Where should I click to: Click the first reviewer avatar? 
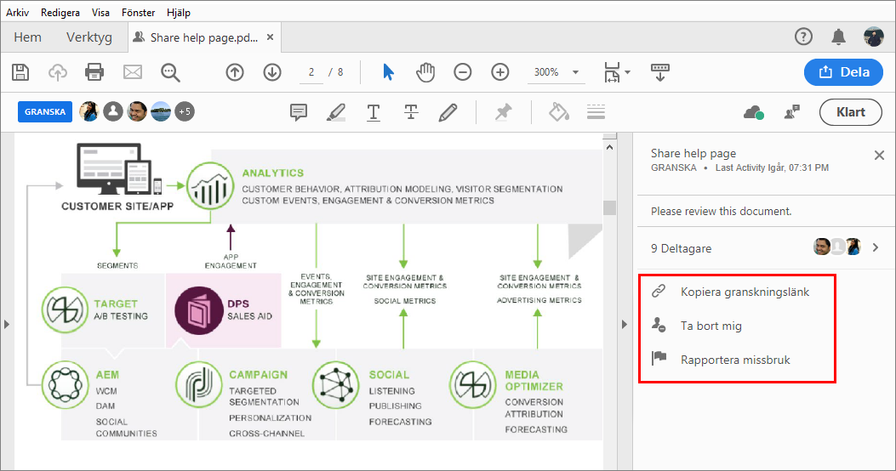pyautogui.click(x=89, y=112)
